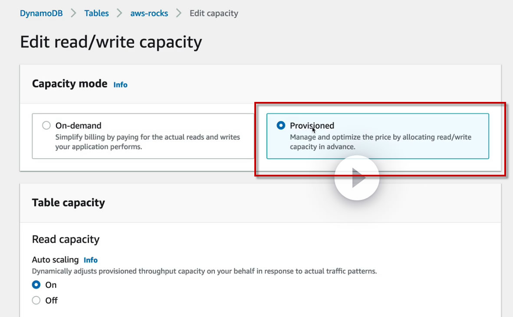Click the Edit capacity breadcrumb item
The height and width of the screenshot is (317, 513).
214,13
